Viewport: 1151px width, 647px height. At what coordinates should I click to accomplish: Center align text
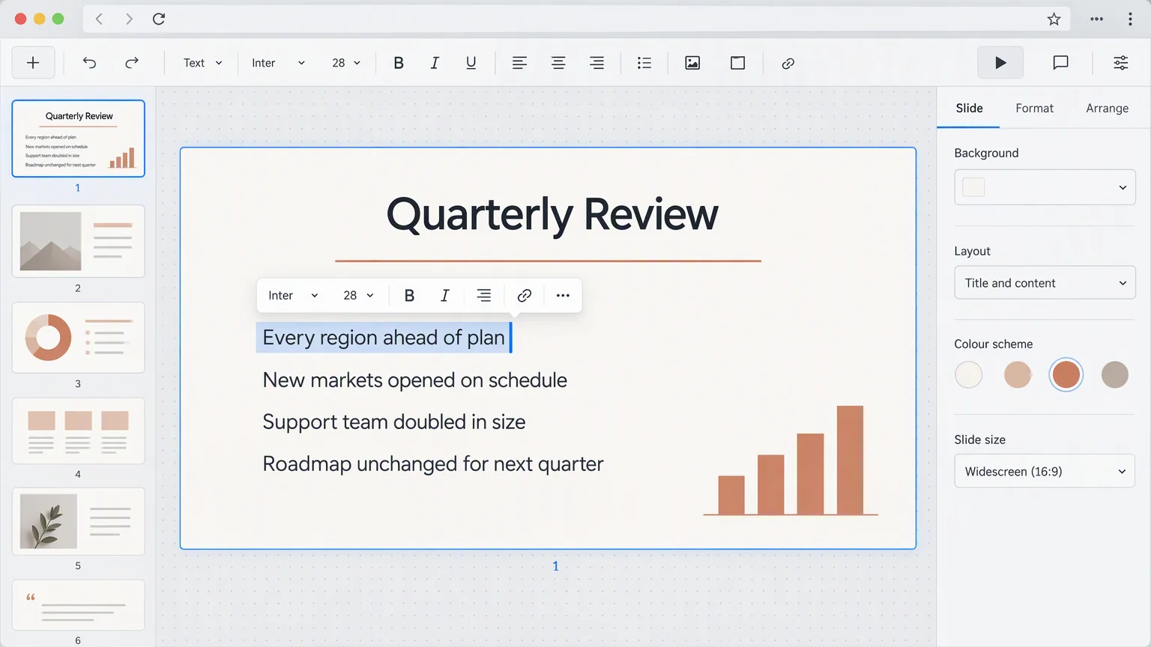(558, 63)
